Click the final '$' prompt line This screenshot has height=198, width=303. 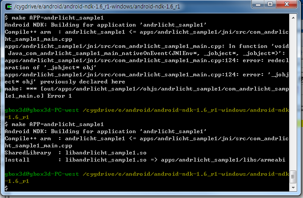pos(6,188)
